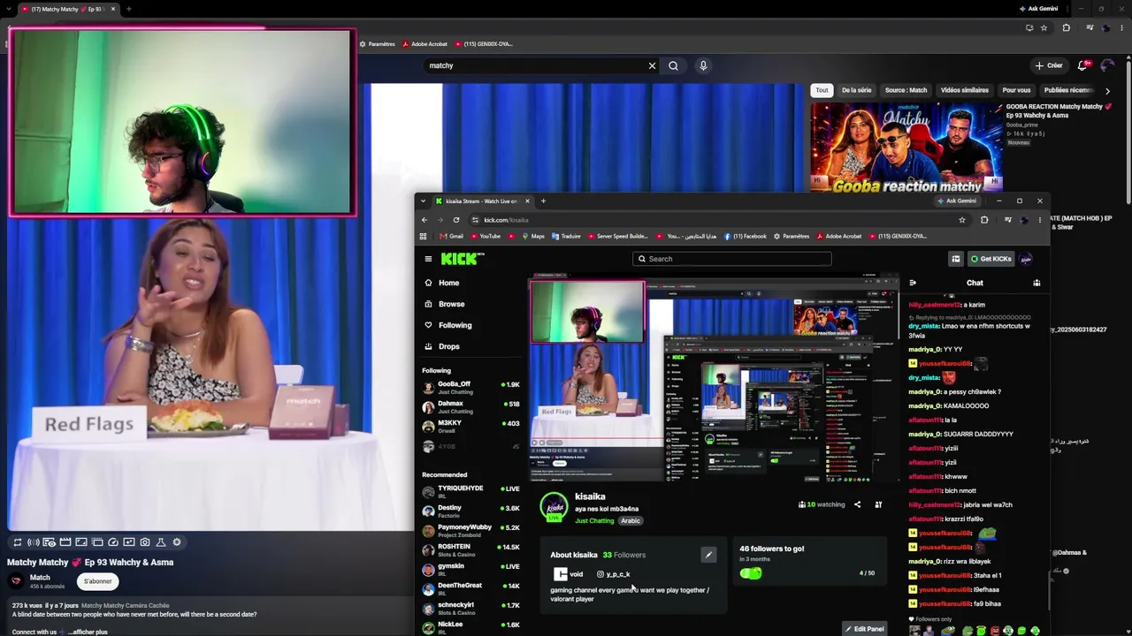The width and height of the screenshot is (1132, 636).
Task: Select the 'De la série' chip
Action: (x=856, y=90)
